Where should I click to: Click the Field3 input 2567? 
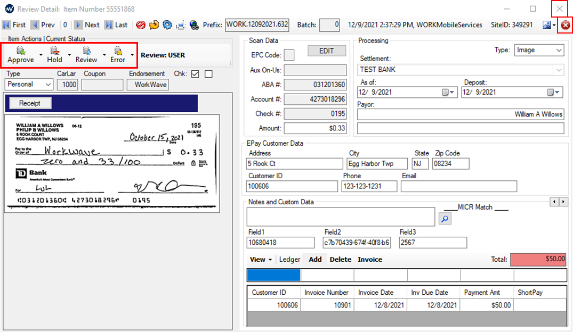pyautogui.click(x=433, y=243)
